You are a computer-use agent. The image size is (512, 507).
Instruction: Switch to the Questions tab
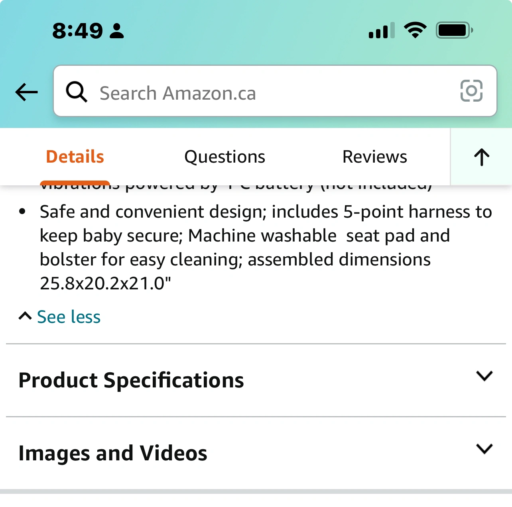pyautogui.click(x=224, y=157)
